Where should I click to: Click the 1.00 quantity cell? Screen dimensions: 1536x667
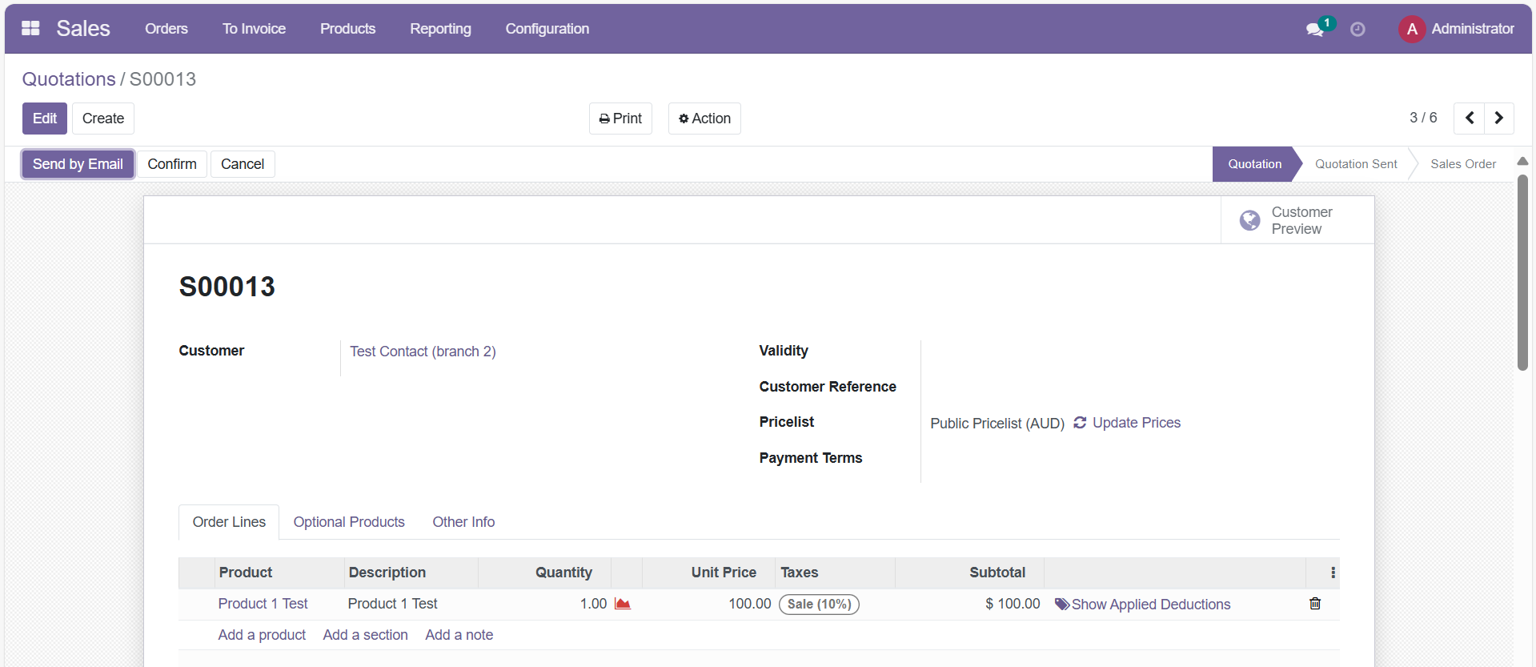593,604
